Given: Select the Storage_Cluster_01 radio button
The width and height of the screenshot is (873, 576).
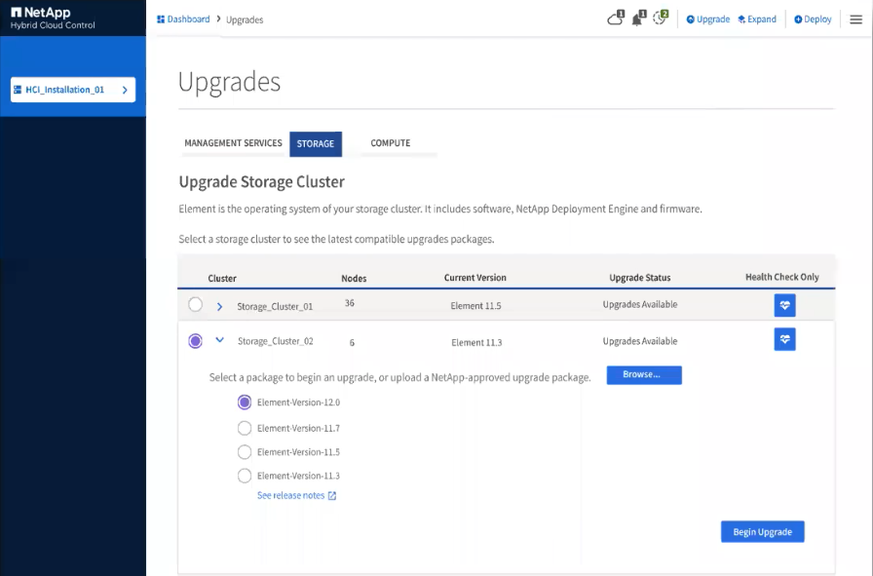Looking at the screenshot, I should pos(196,305).
